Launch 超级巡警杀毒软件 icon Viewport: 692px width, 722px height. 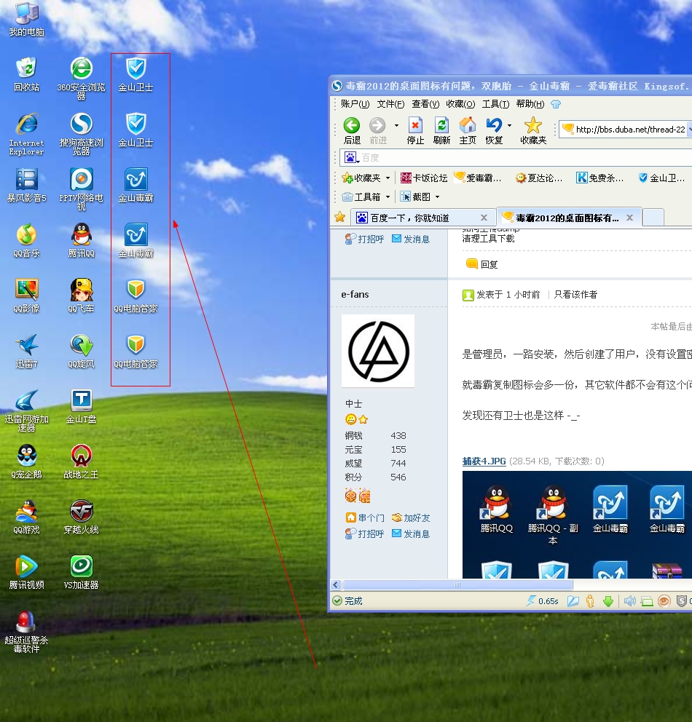(x=27, y=631)
